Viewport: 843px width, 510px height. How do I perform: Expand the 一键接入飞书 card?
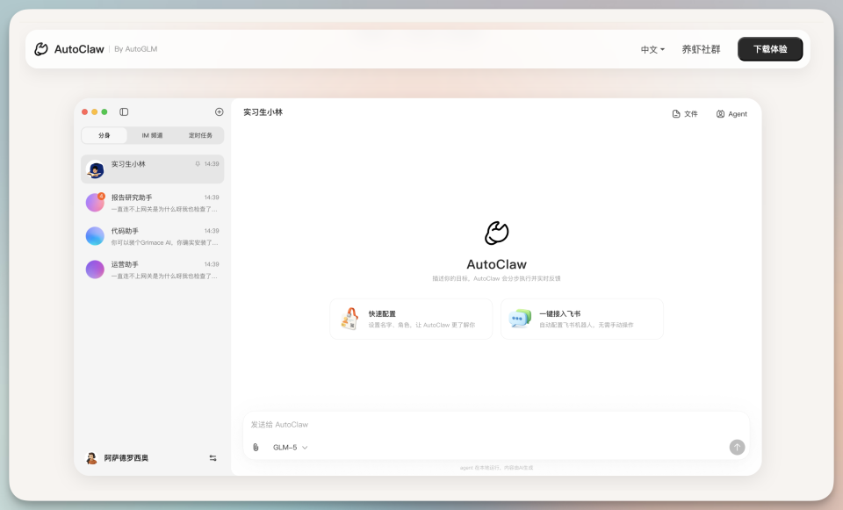coord(581,319)
